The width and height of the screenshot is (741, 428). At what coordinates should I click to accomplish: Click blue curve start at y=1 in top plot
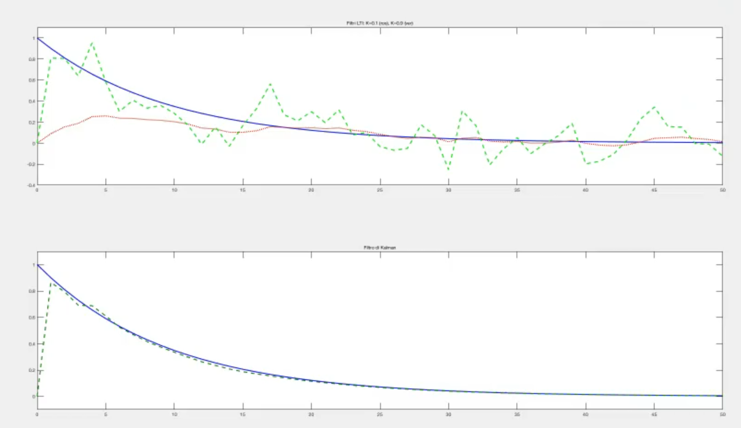[x=38, y=38]
